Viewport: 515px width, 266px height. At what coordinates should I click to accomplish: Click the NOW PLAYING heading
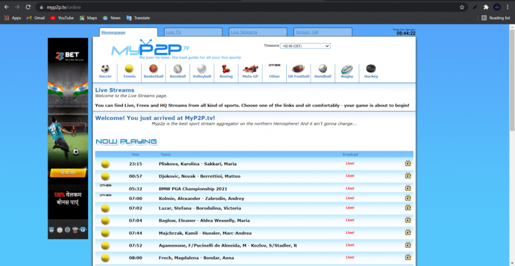(126, 141)
